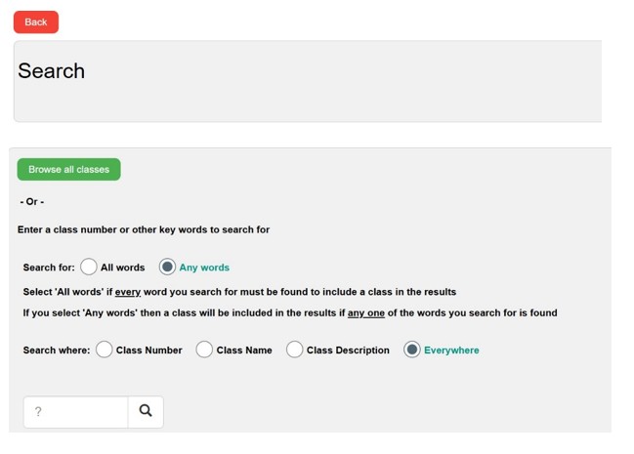Select the Class Number radio circle

[105, 350]
